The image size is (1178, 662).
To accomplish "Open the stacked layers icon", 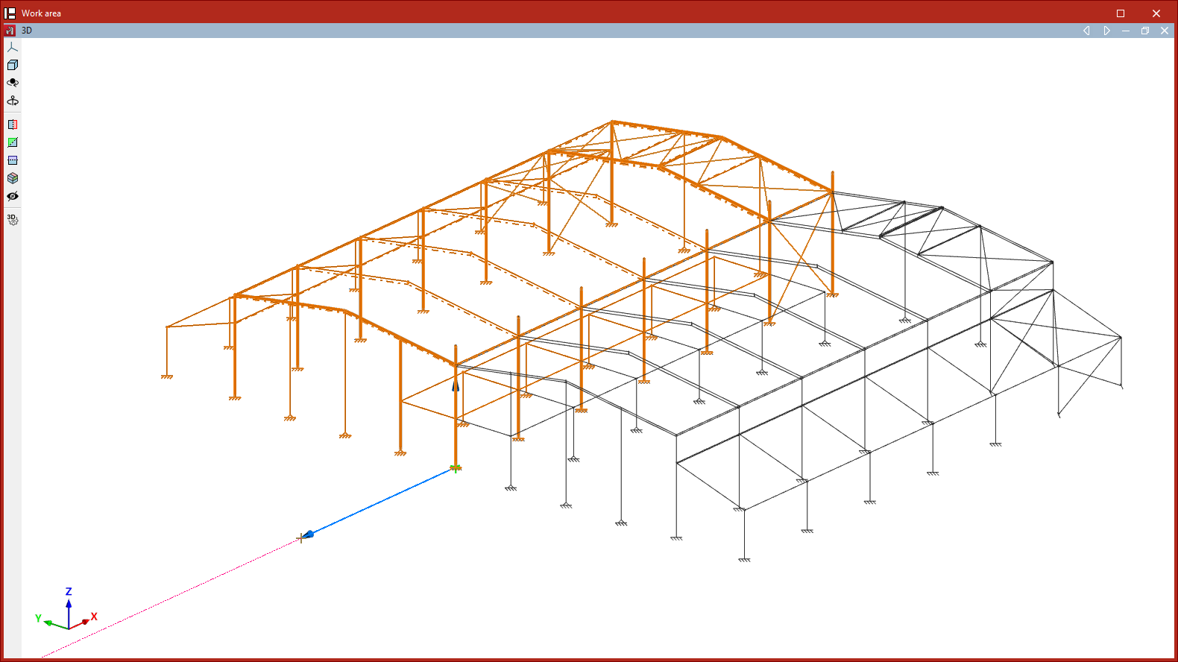I will tap(13, 178).
